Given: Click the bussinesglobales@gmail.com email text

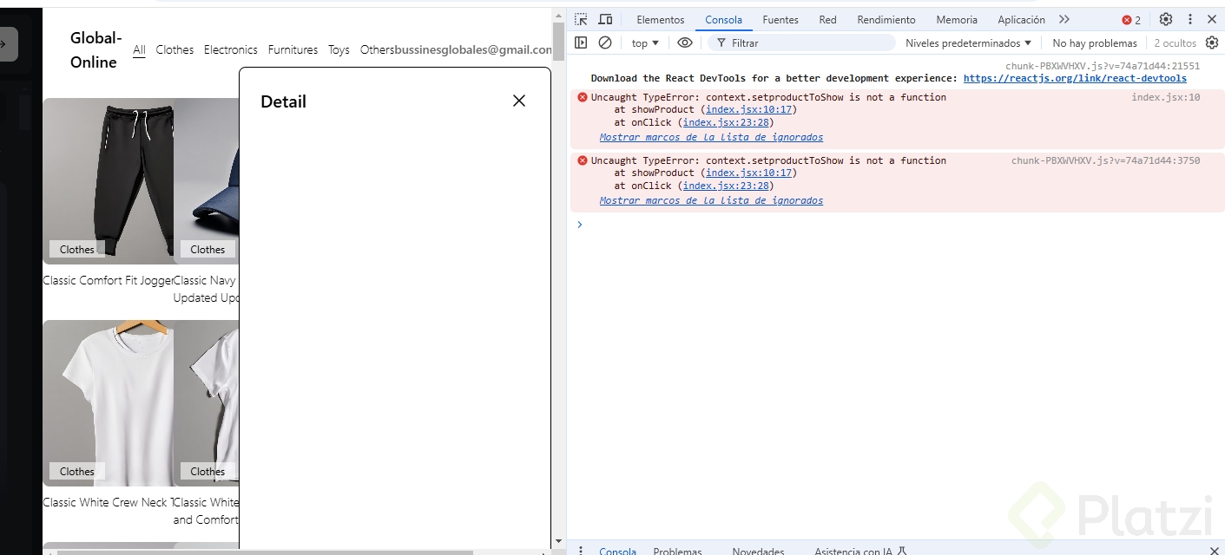Looking at the screenshot, I should pyautogui.click(x=473, y=49).
